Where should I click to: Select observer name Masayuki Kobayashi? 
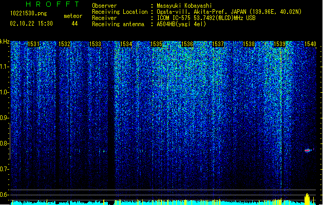[x=184, y=6]
